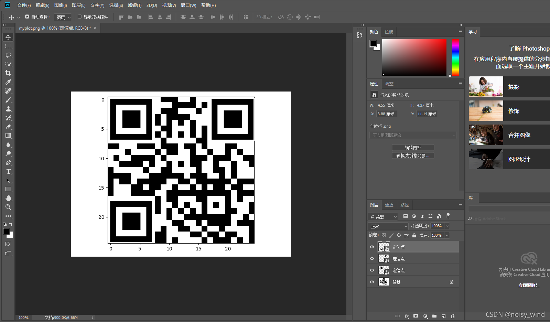The width and height of the screenshot is (550, 322).
Task: Switch to the 通道 tab
Action: coord(389,205)
